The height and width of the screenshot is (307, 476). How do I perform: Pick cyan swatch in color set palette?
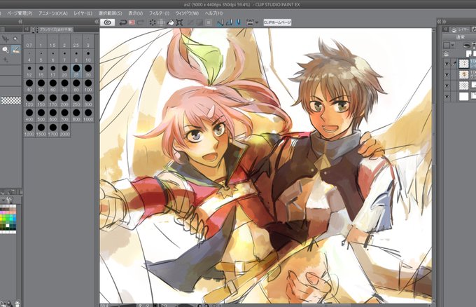(10, 218)
